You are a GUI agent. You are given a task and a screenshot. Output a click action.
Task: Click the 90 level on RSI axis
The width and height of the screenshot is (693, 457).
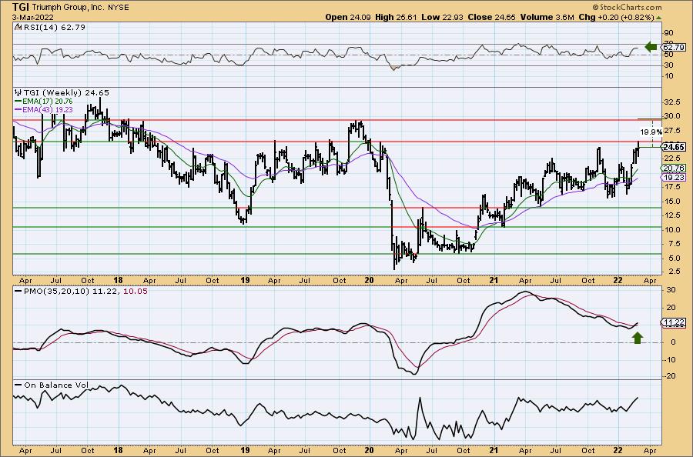click(668, 33)
